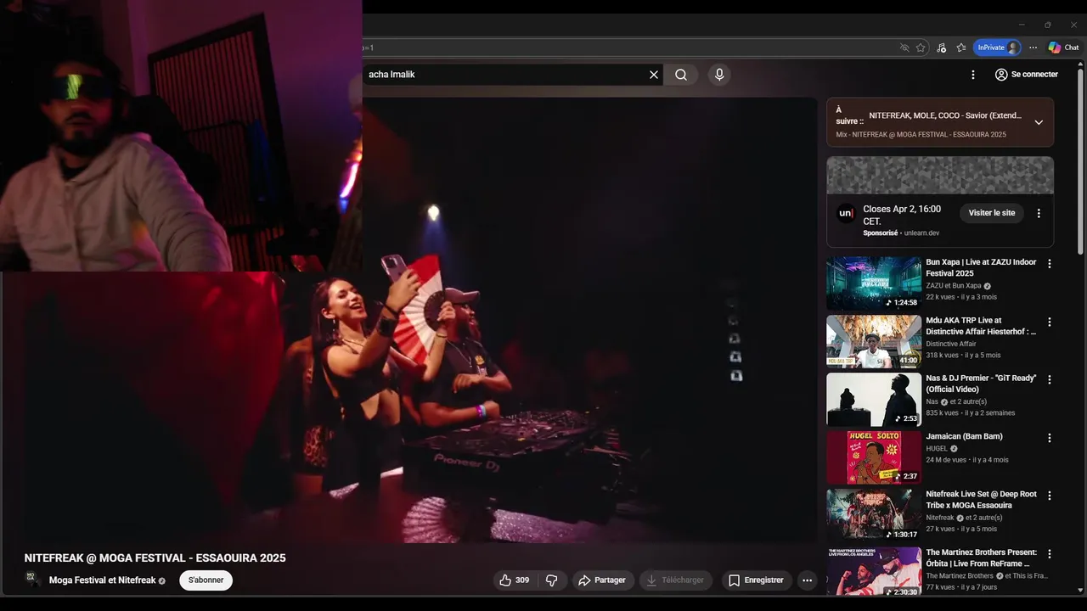Click the Partager share button
The width and height of the screenshot is (1087, 611).
[x=602, y=580]
